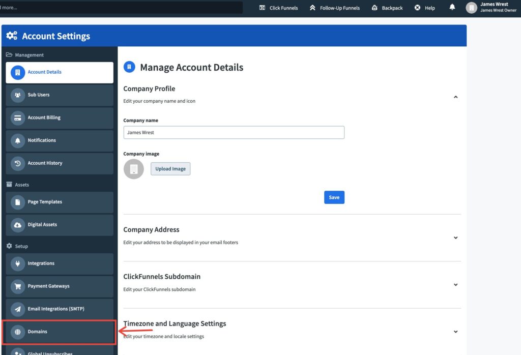Open Page Templates section
The width and height of the screenshot is (521, 355).
point(60,202)
